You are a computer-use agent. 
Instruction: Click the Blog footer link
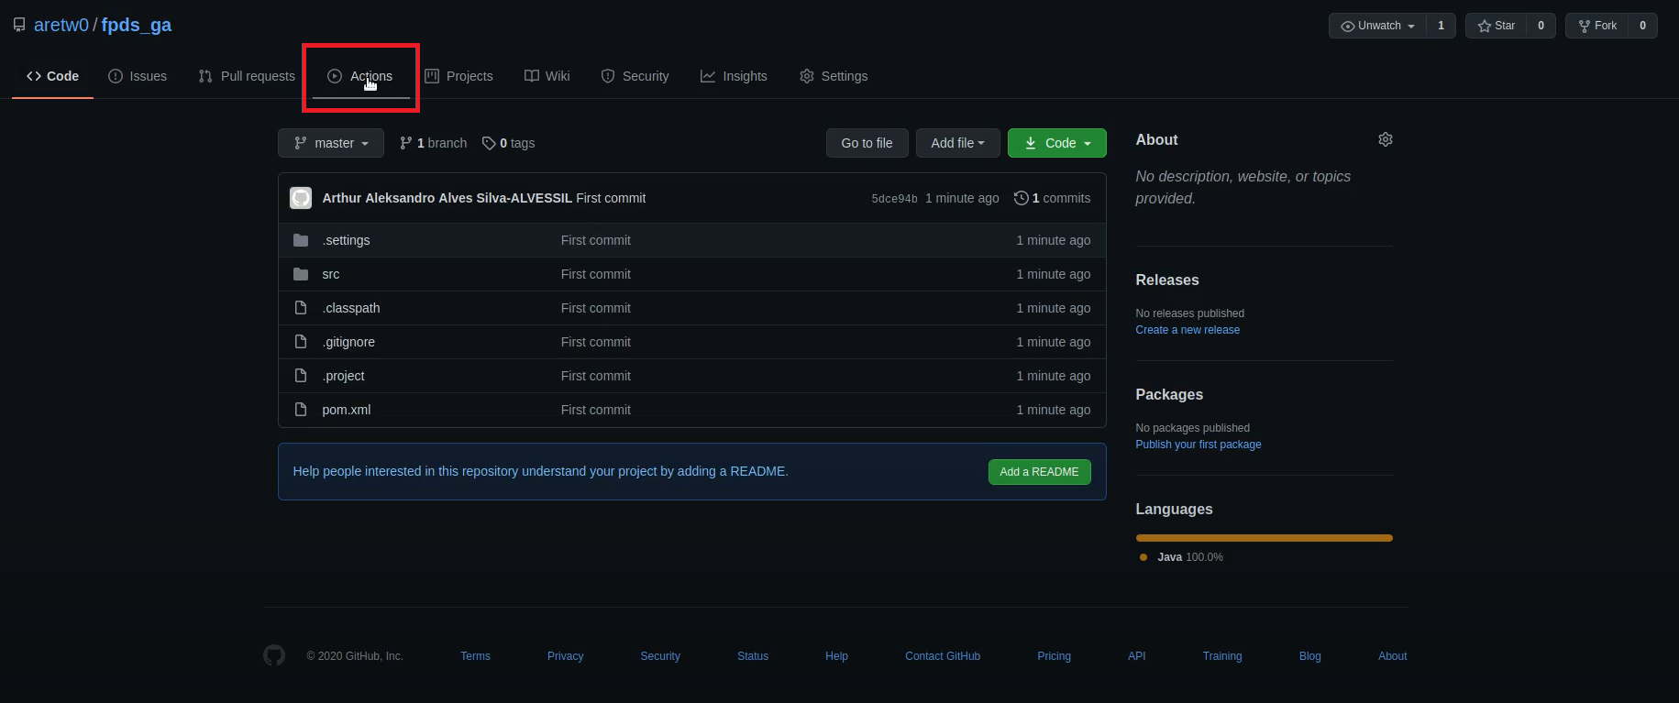1310,656
